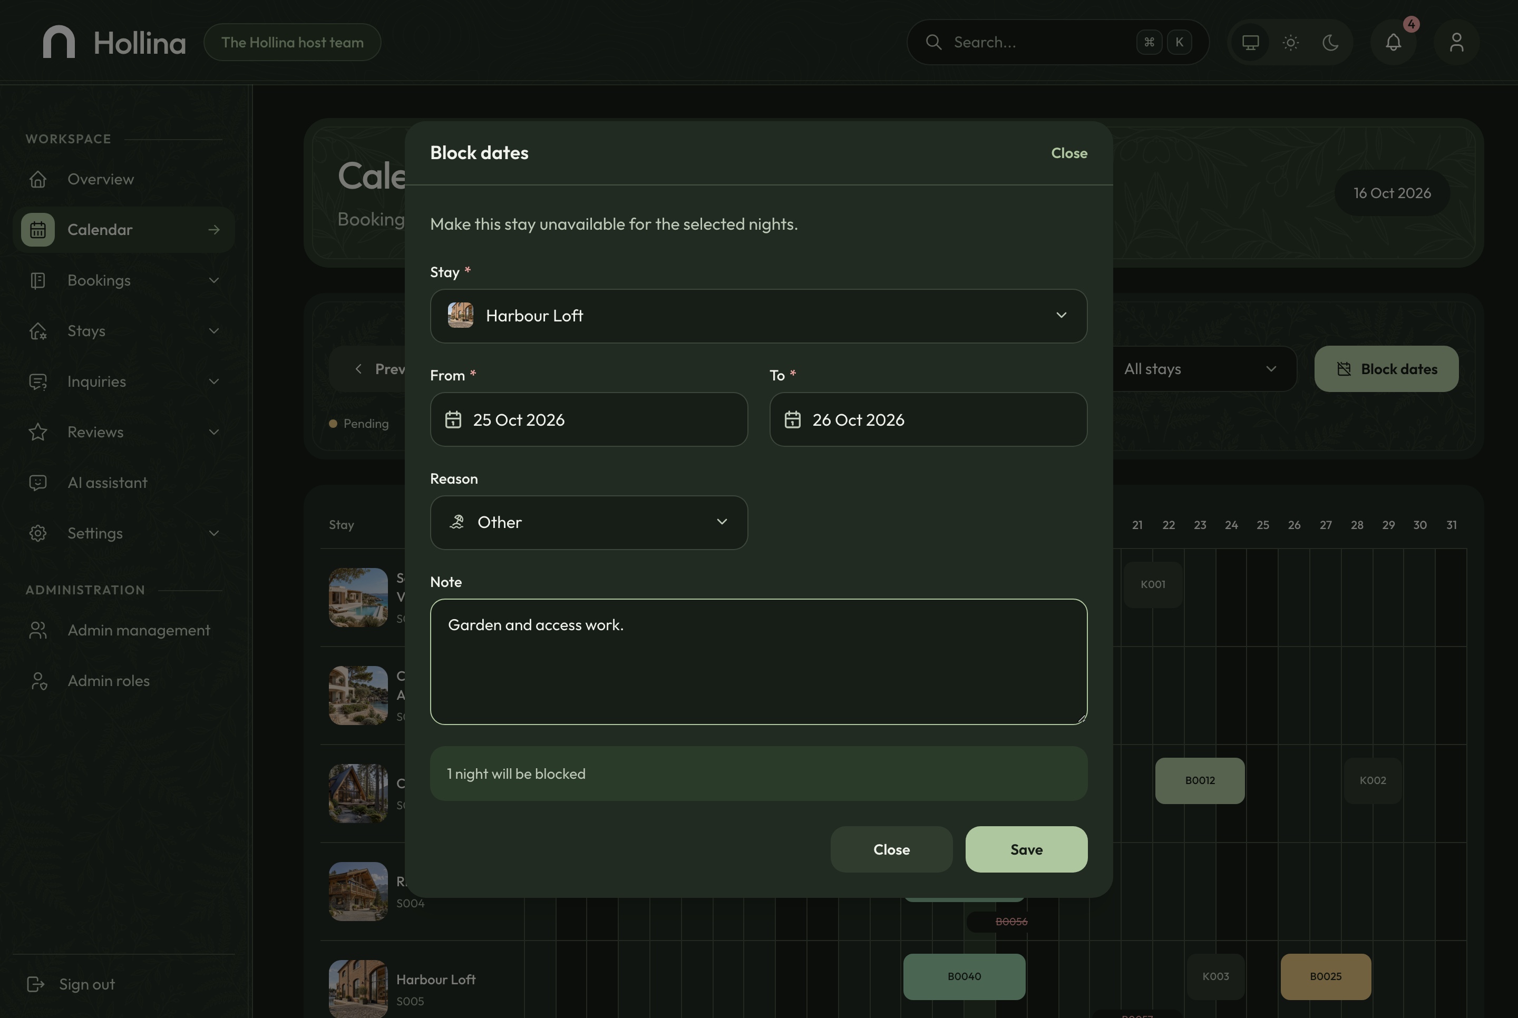Click the Reviews star icon
The image size is (1518, 1018).
(x=37, y=433)
